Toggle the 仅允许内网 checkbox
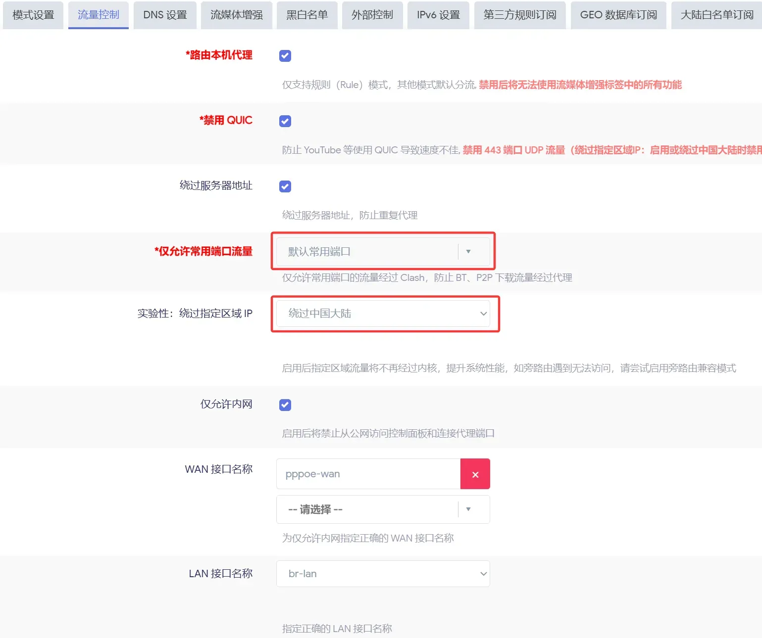The width and height of the screenshot is (762, 638). (285, 405)
